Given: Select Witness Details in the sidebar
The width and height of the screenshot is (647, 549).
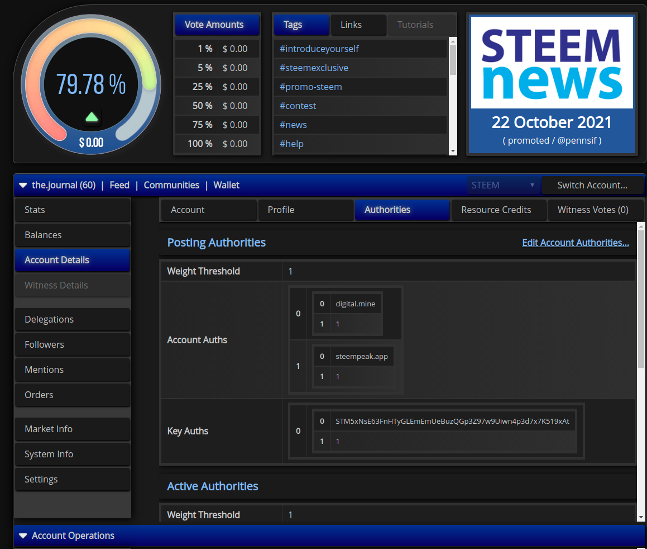Looking at the screenshot, I should pos(73,286).
